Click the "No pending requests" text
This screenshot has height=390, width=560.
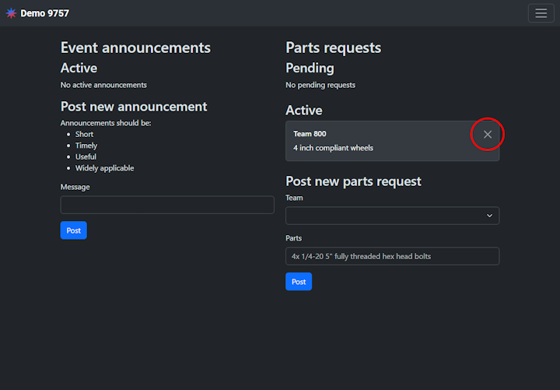click(x=320, y=85)
